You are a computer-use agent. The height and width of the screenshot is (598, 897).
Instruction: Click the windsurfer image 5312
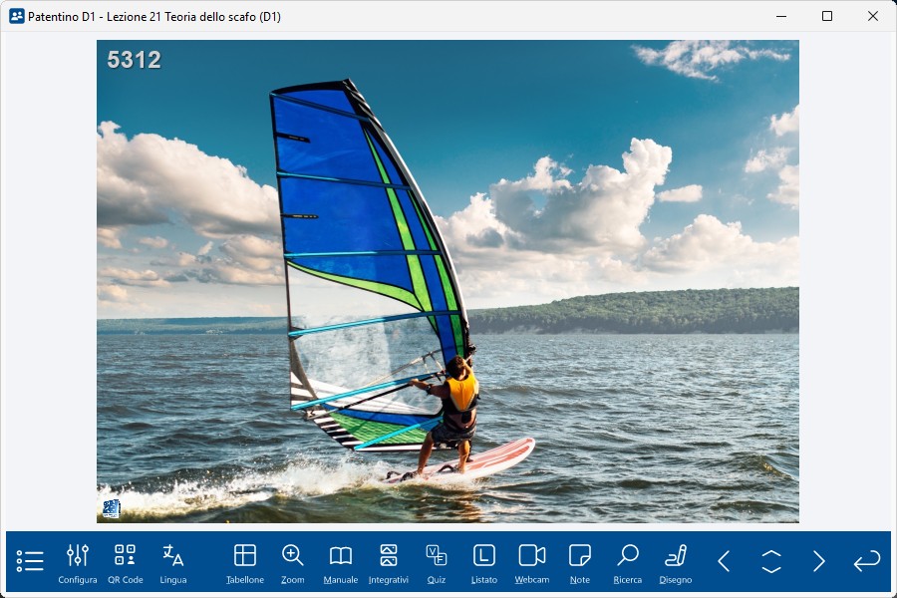pyautogui.click(x=448, y=281)
